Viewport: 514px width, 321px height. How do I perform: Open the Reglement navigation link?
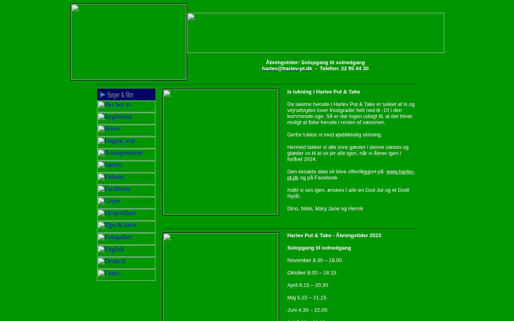(x=126, y=119)
